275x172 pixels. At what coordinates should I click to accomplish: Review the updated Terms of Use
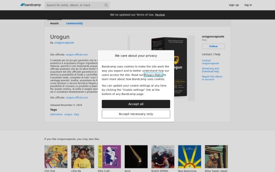coord(160,15)
